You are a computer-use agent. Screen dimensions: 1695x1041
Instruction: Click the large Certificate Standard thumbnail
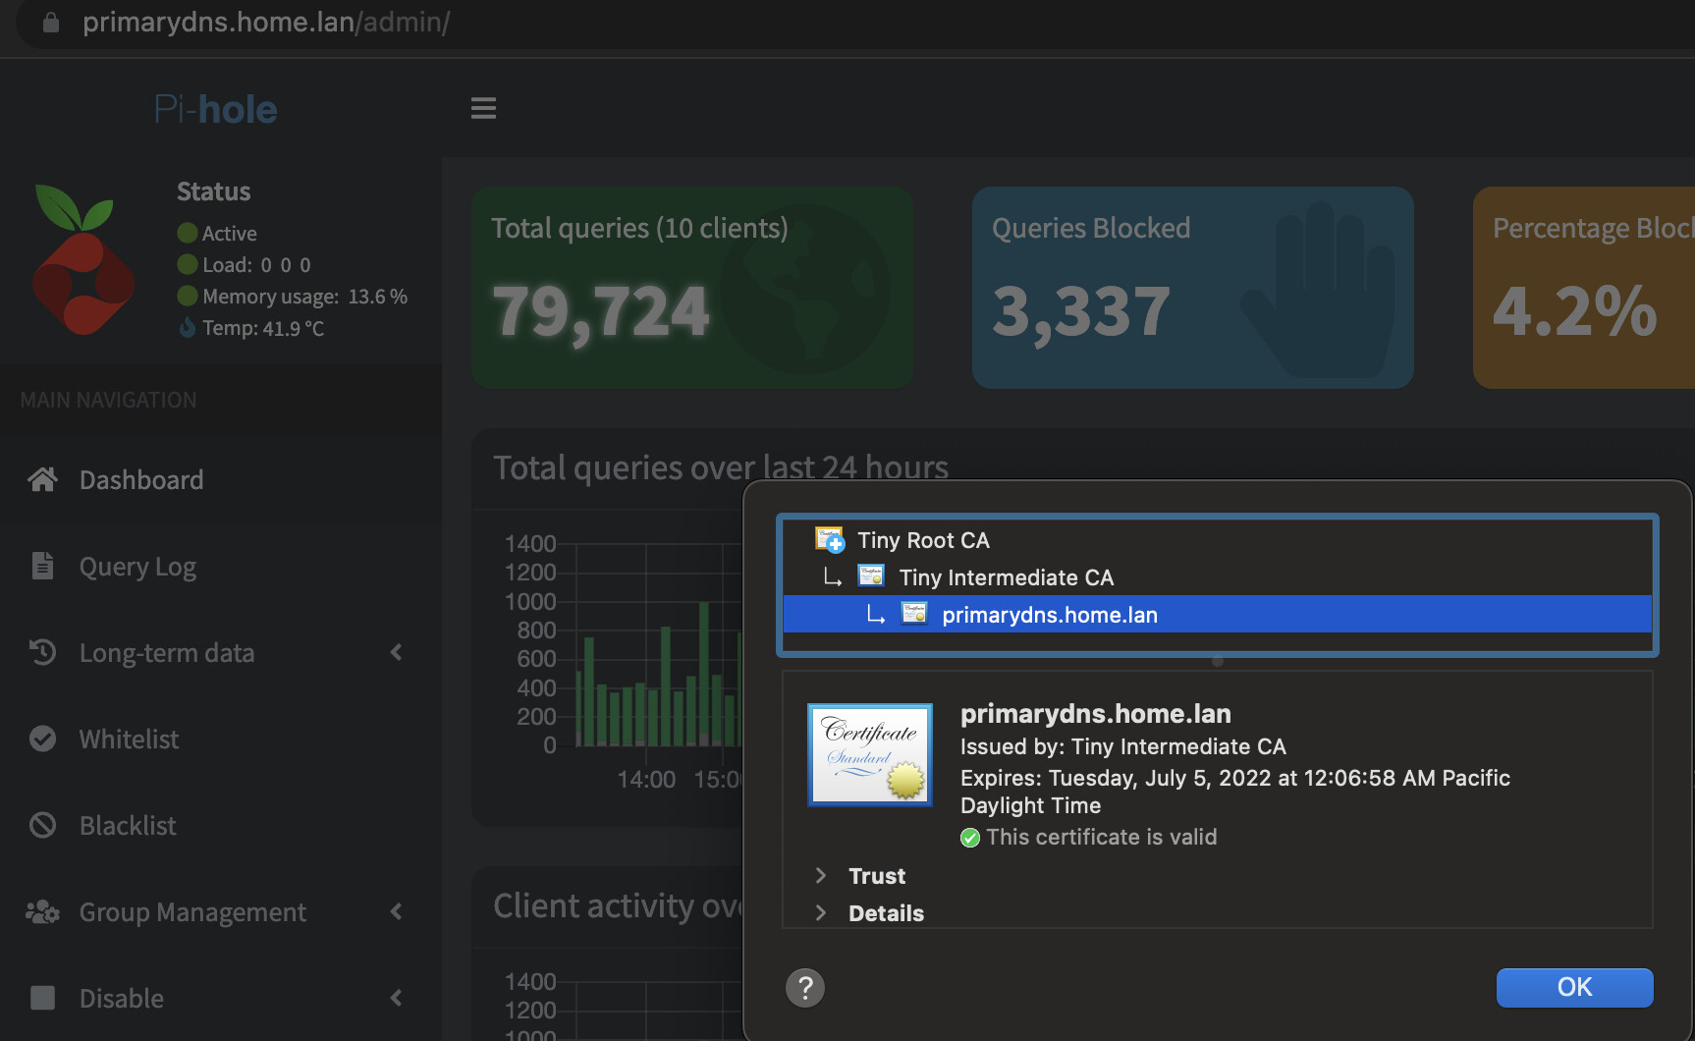point(870,754)
